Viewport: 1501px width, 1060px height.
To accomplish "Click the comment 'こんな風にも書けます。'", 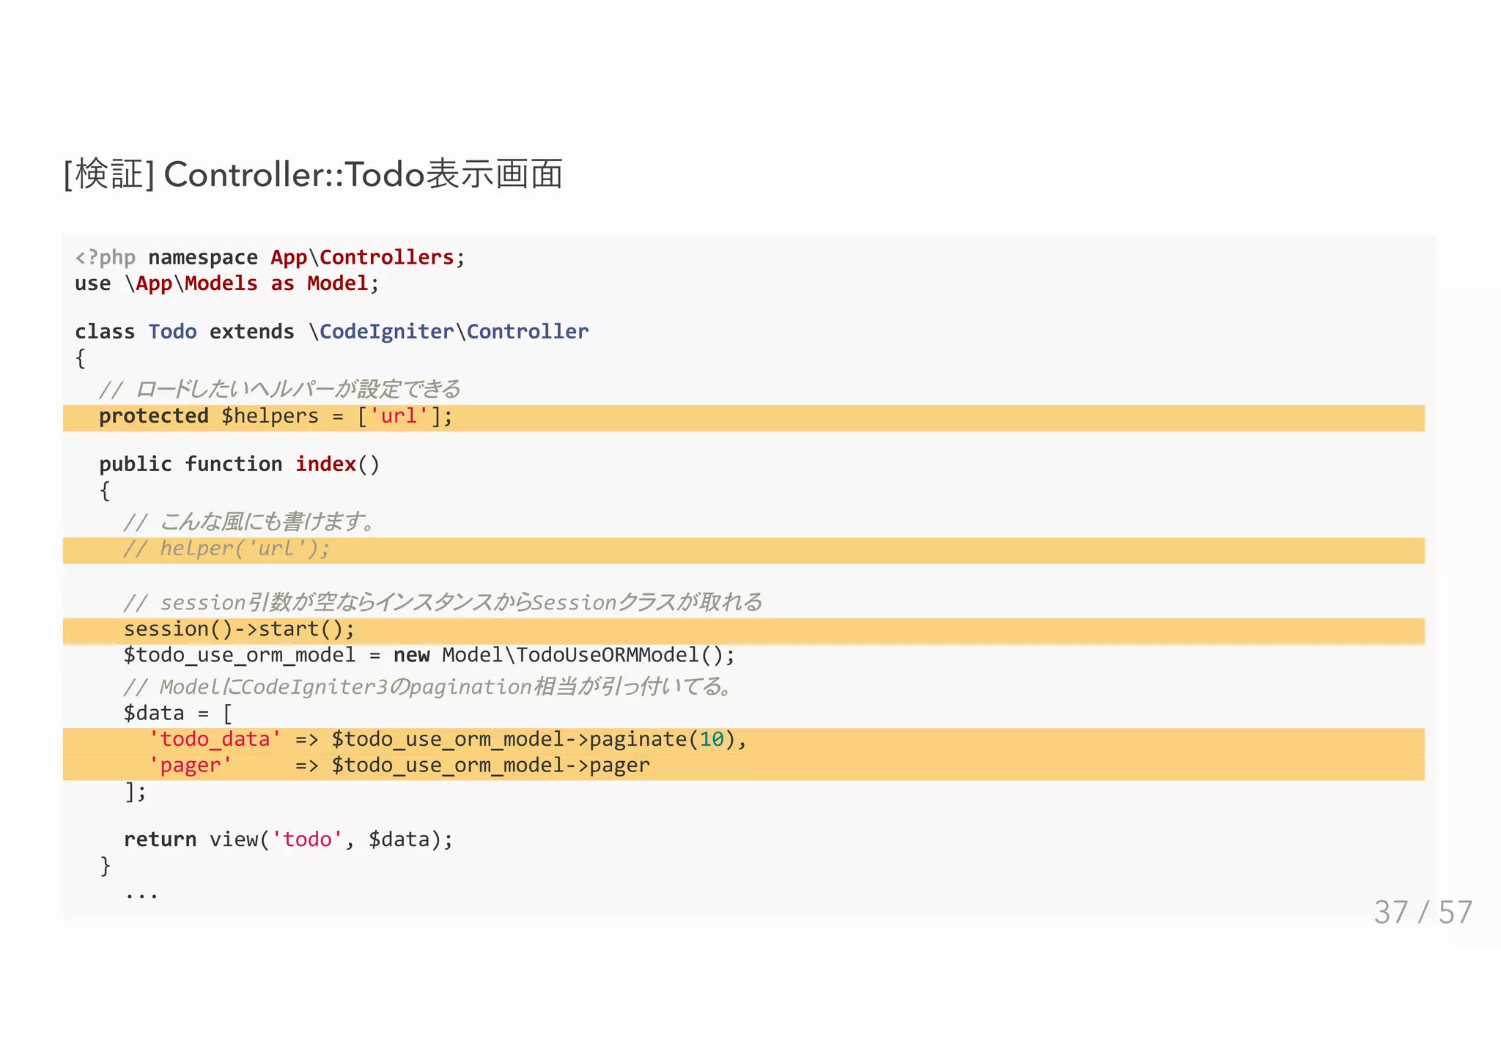I will coord(250,522).
